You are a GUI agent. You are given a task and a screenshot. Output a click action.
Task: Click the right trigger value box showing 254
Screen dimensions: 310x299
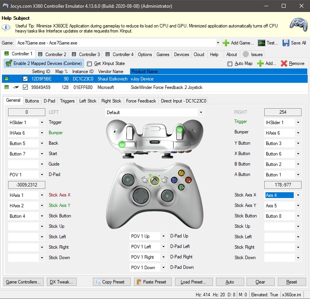pyautogui.click(x=283, y=112)
